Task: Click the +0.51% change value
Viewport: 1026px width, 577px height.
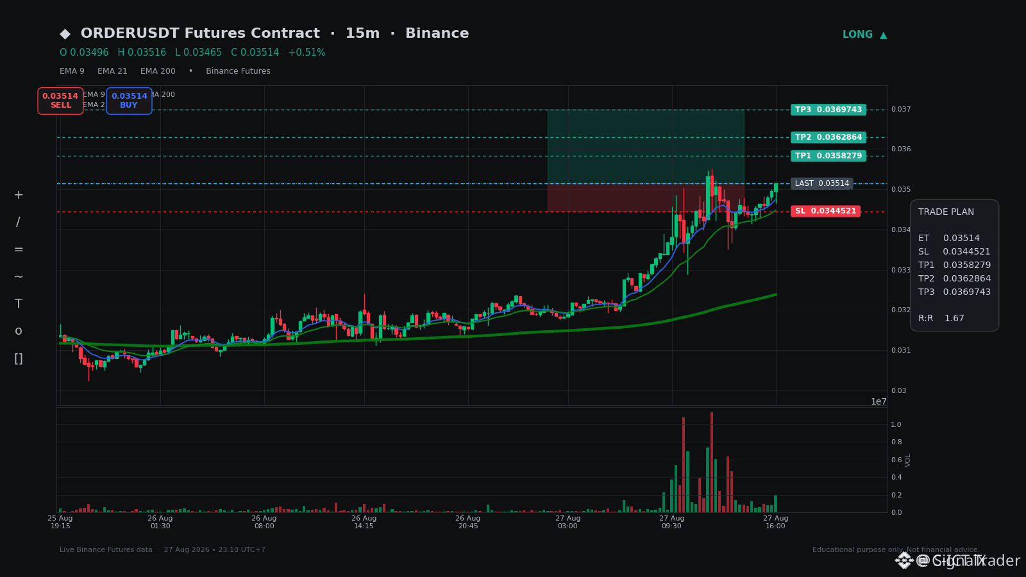Action: tap(307, 53)
